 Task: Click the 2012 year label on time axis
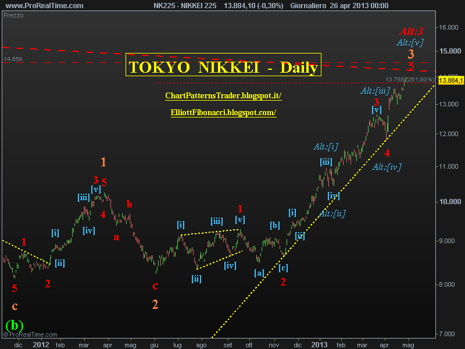(41, 345)
